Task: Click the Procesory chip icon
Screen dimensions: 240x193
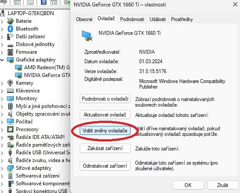Action: coord(10,129)
